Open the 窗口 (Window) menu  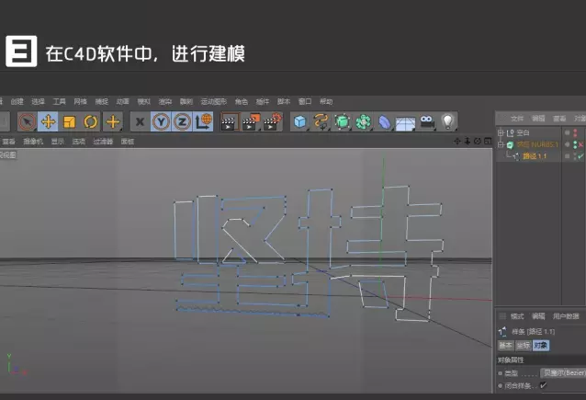305,101
